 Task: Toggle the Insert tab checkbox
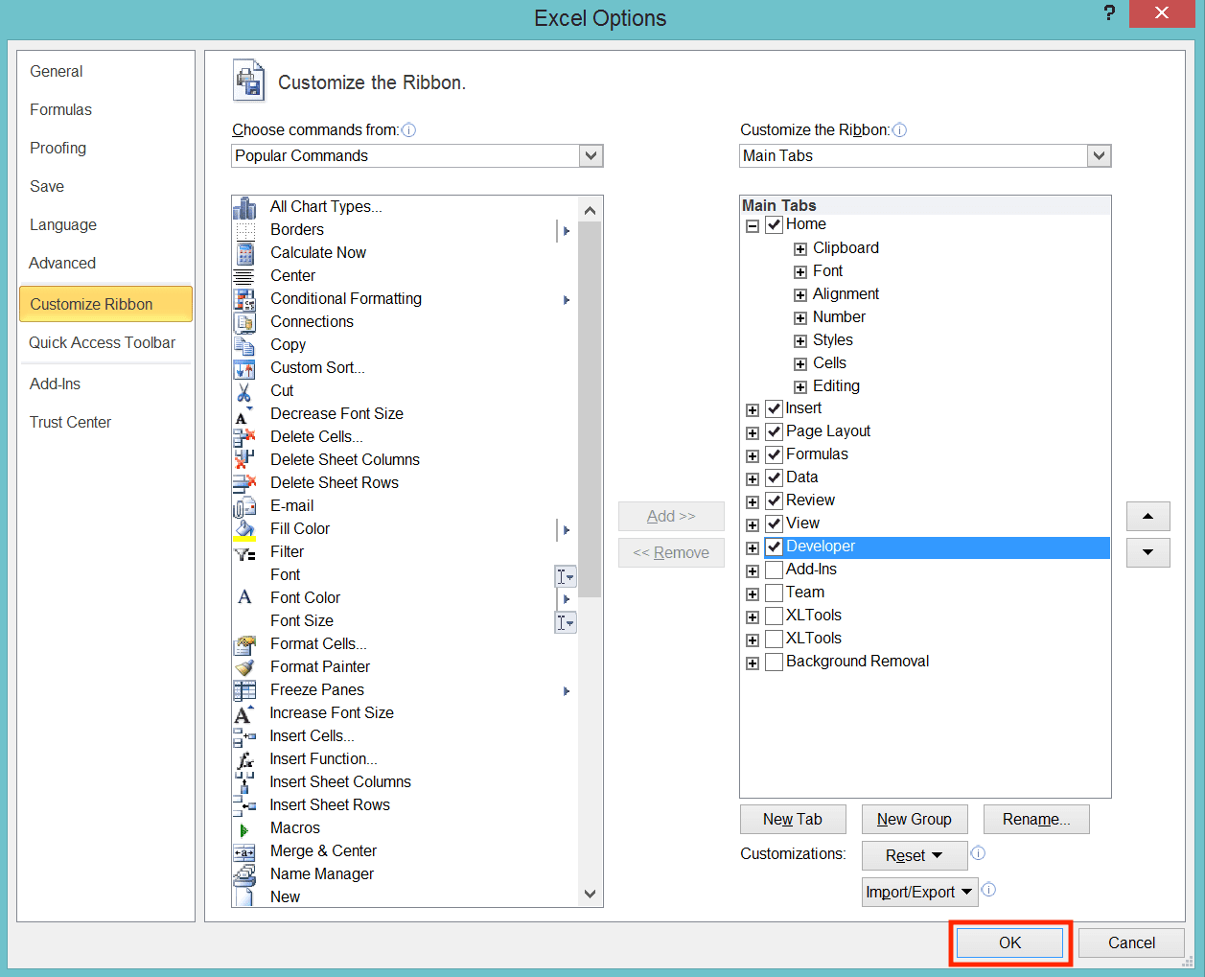tap(775, 409)
